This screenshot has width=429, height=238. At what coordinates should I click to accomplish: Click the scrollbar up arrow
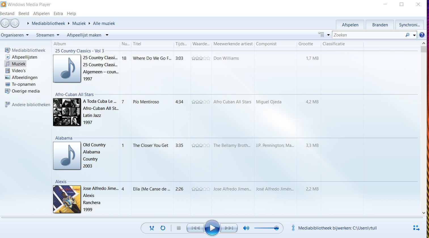pyautogui.click(x=424, y=43)
